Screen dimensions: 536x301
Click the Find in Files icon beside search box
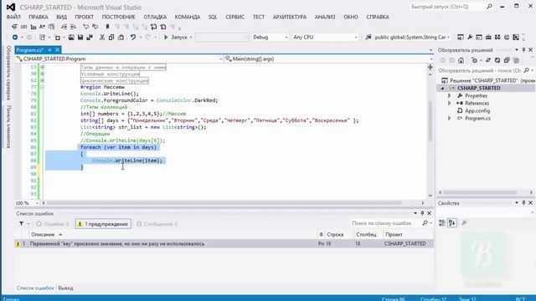pos(368,37)
